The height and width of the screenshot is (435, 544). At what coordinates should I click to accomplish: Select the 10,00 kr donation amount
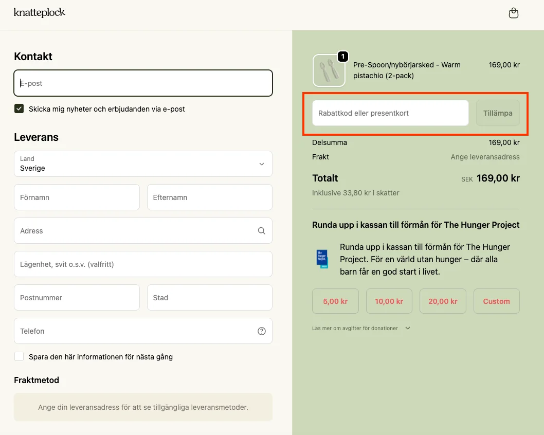point(389,301)
